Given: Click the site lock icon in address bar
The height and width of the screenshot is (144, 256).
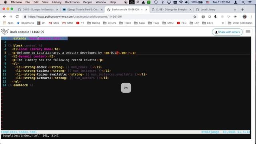Looking at the screenshot, I should (x=25, y=17).
